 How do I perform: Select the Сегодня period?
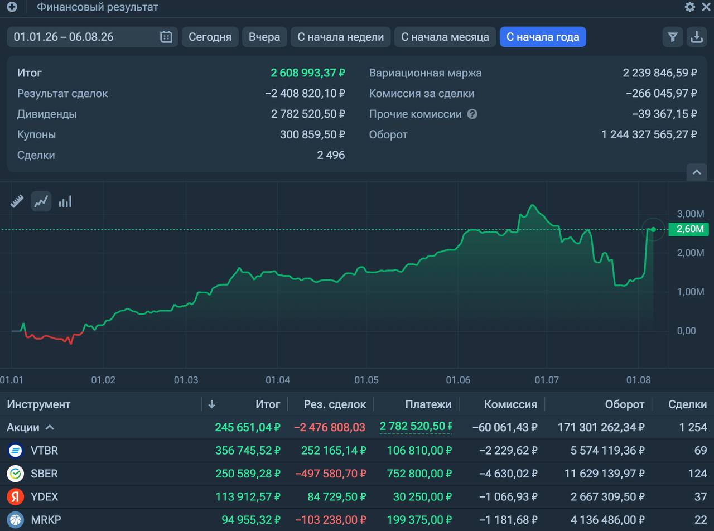(x=210, y=37)
